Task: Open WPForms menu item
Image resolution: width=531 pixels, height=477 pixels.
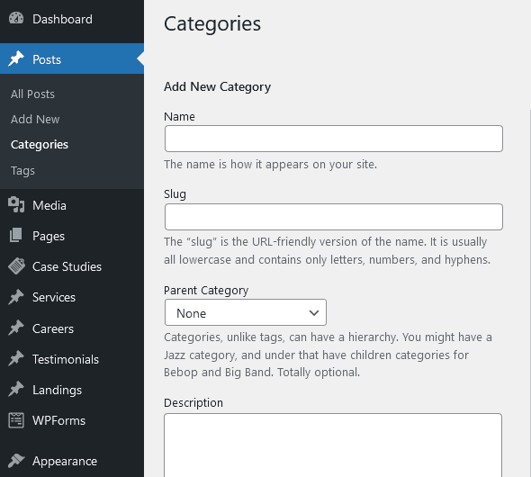Action: point(72,420)
